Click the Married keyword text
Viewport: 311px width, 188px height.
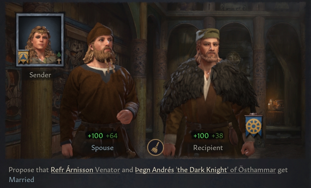click(21, 180)
